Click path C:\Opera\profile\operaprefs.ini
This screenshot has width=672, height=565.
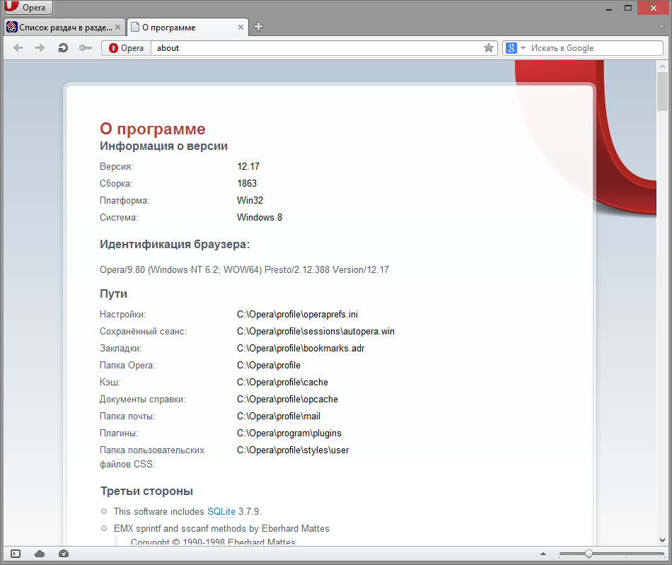[x=297, y=315]
